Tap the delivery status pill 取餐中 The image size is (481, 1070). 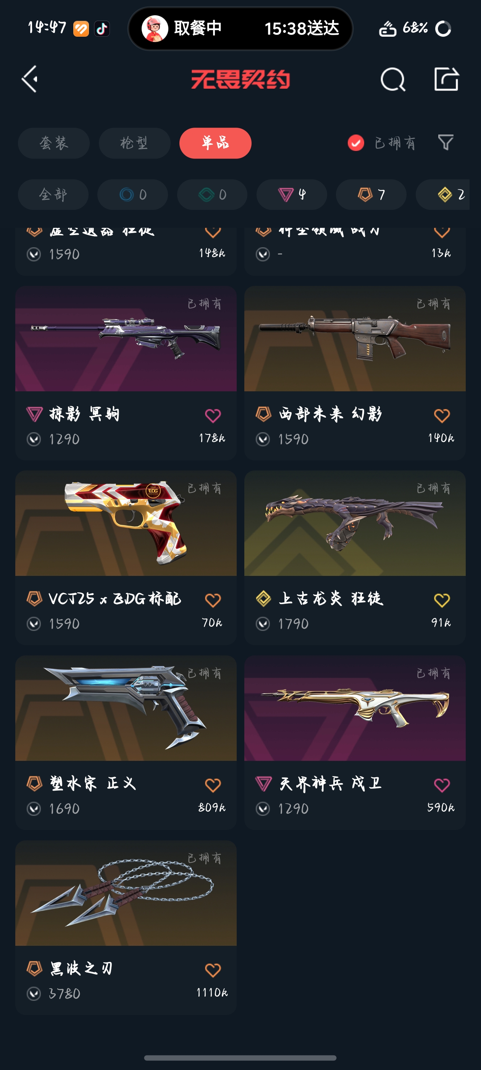pos(240,28)
